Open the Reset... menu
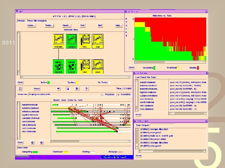This screenshot has height=168, width=225. pyautogui.click(x=67, y=26)
